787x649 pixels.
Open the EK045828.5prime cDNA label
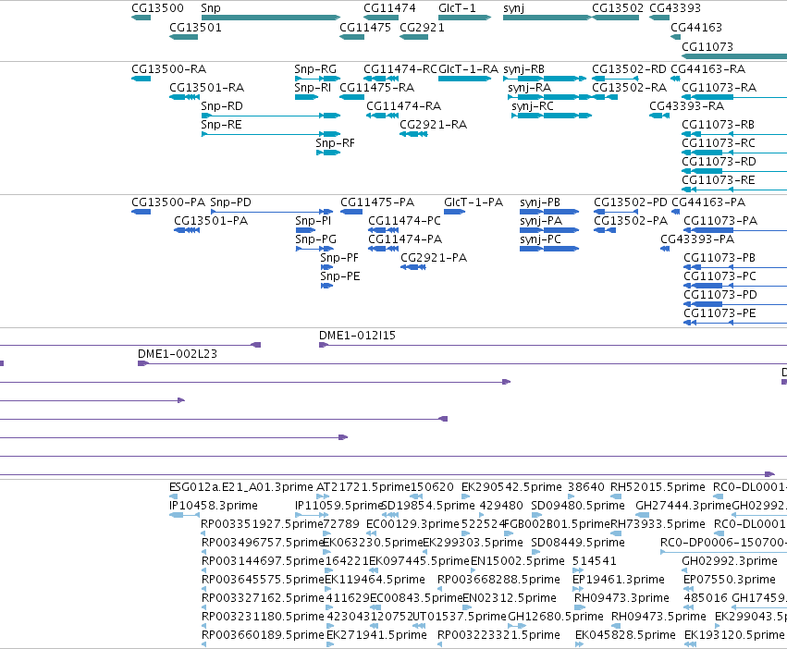625,635
